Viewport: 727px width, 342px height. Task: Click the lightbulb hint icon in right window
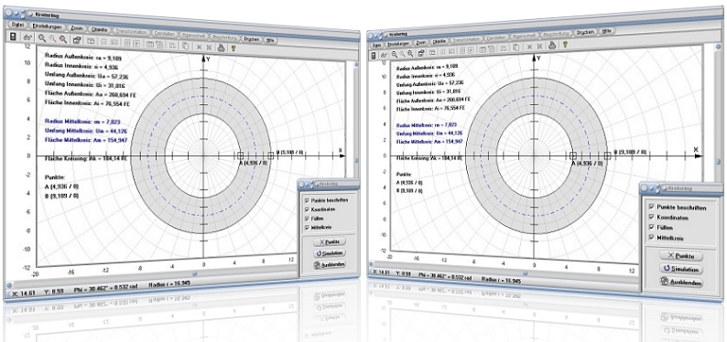565,44
